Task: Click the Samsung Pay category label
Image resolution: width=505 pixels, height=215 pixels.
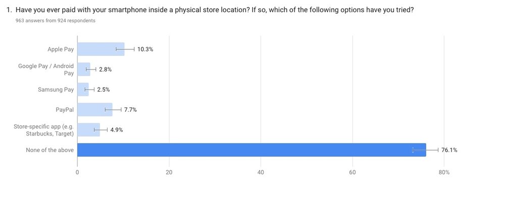Action: [x=56, y=90]
